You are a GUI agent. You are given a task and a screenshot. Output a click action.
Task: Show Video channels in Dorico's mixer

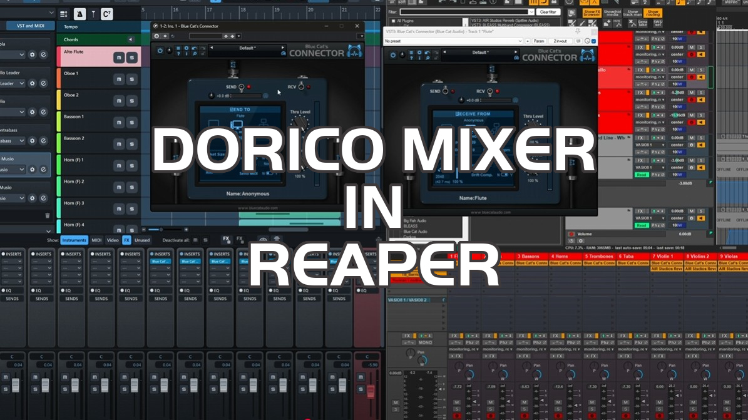point(113,240)
